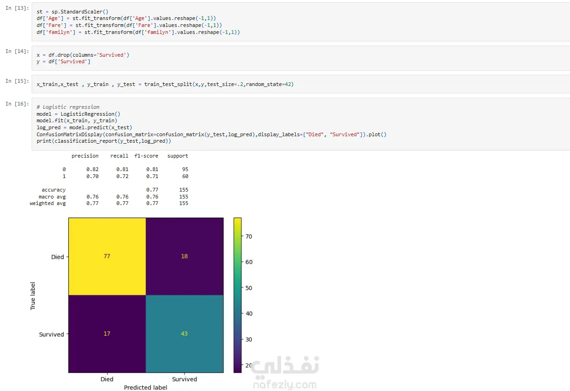Select the In [14] cell prompt
Image resolution: width=570 pixels, height=391 pixels.
pyautogui.click(x=17, y=51)
